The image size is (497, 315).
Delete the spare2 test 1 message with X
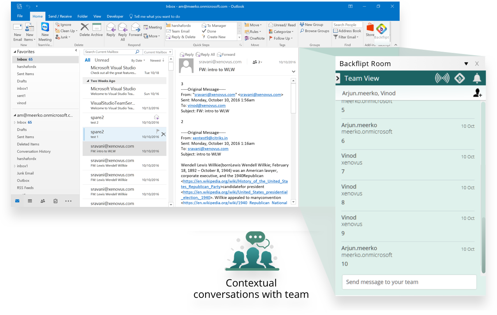[x=163, y=135]
